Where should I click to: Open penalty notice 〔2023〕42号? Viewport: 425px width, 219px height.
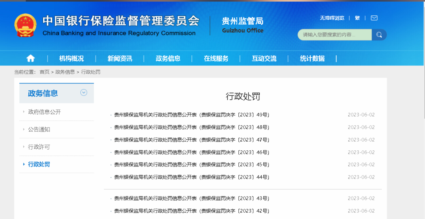click(x=192, y=211)
